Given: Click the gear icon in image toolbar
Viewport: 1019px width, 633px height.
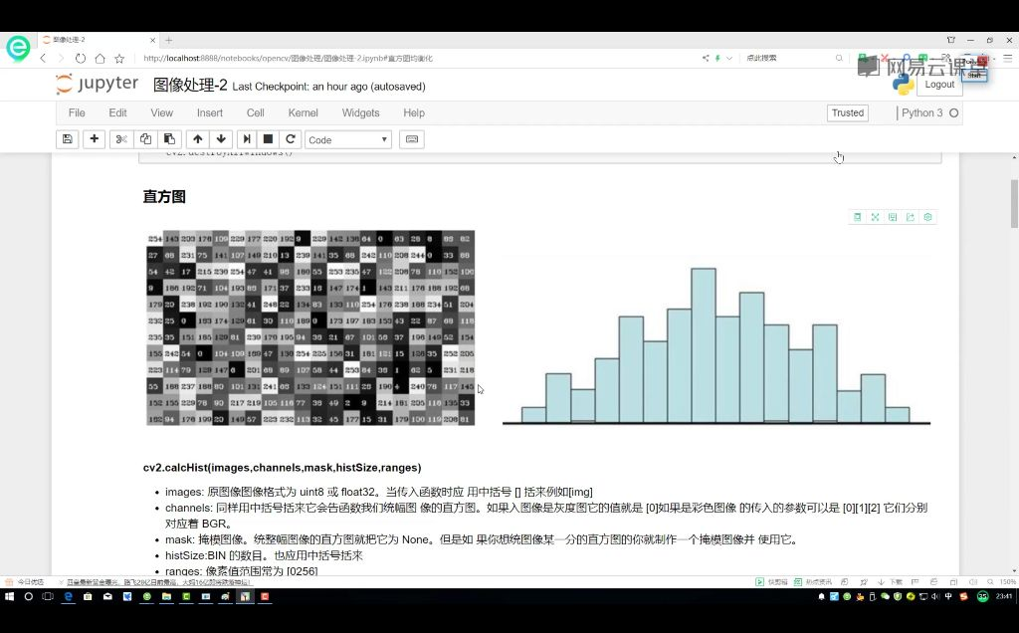Looking at the screenshot, I should click(x=927, y=217).
